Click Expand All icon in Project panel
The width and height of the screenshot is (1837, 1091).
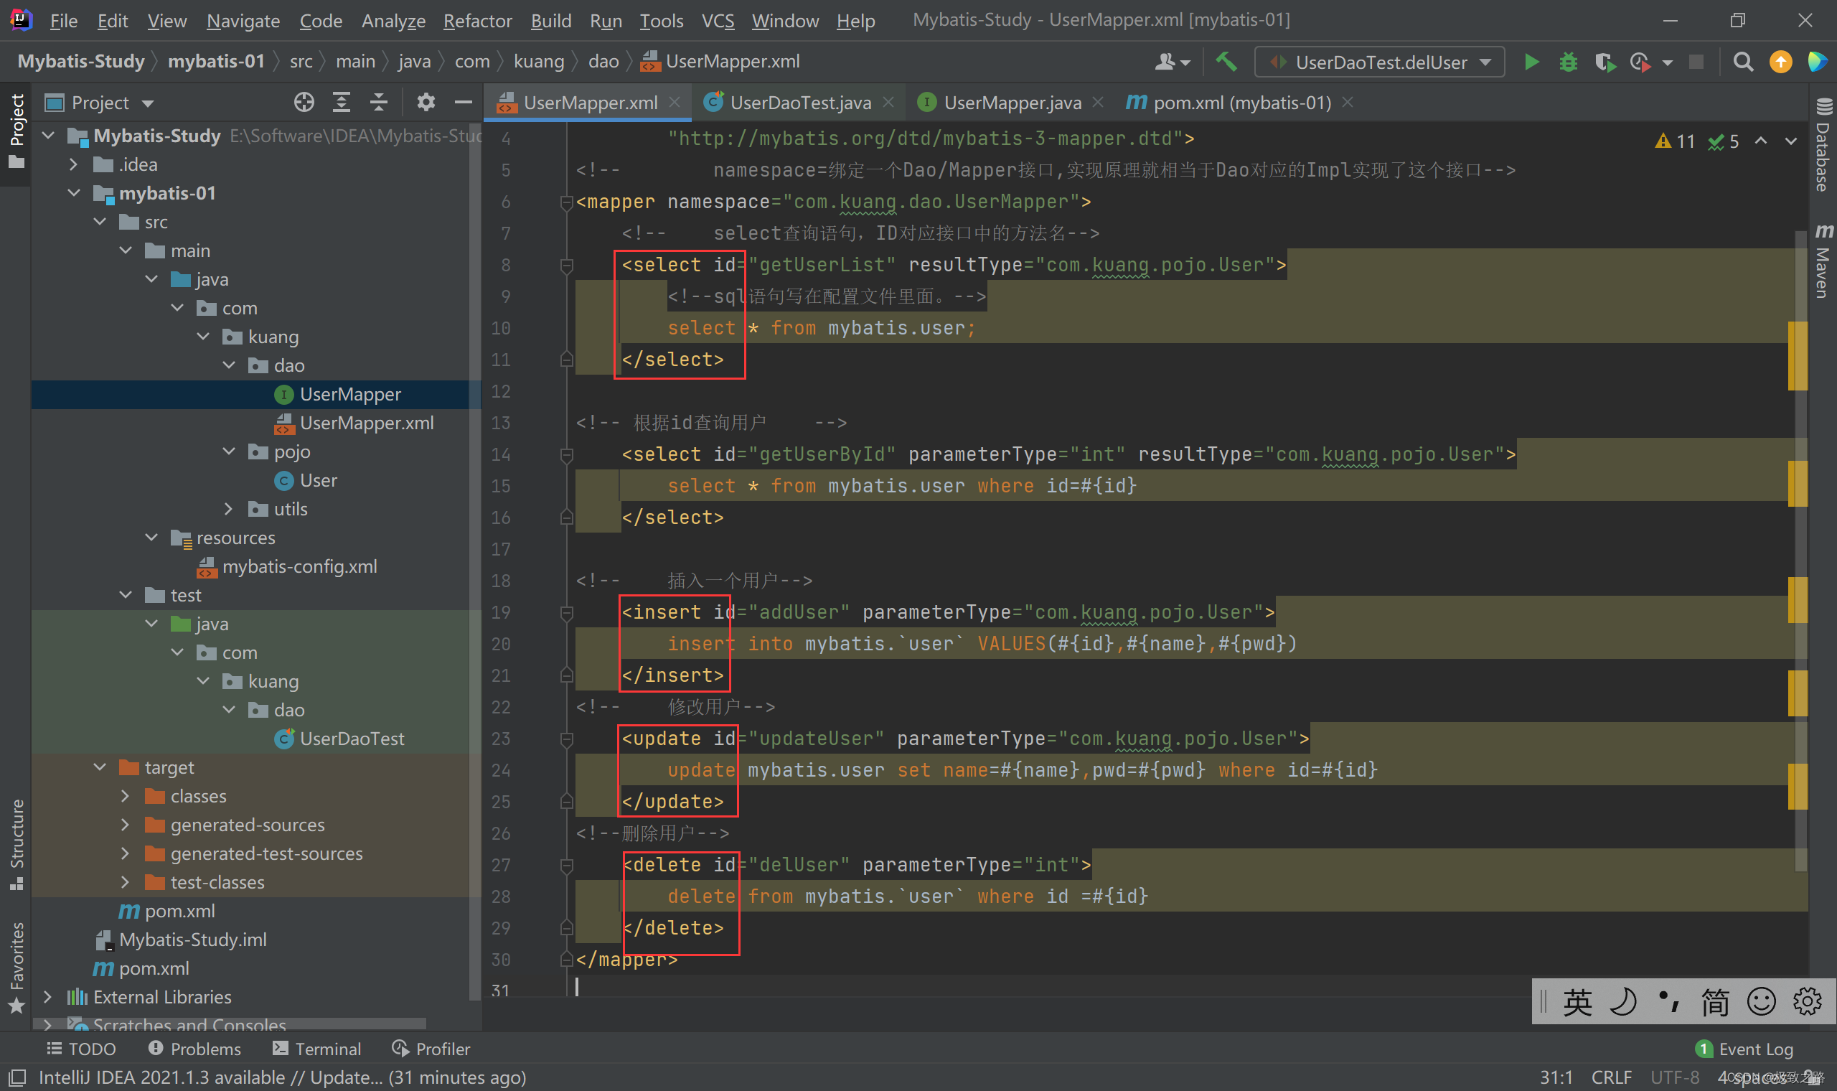coord(341,102)
